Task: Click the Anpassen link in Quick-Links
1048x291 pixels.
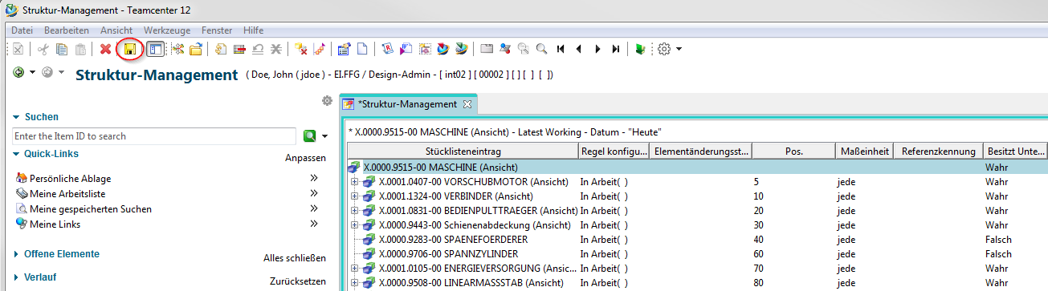Action: [305, 158]
